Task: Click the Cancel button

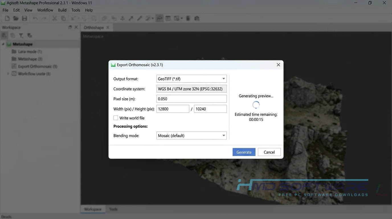Action: click(269, 152)
